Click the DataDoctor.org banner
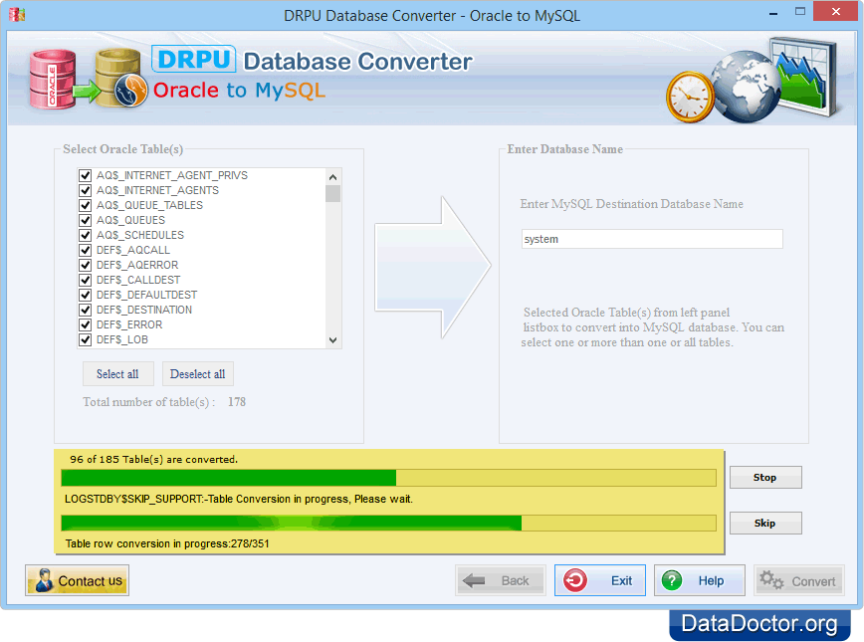The image size is (864, 642). pos(759,624)
